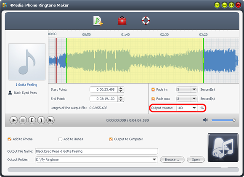Viewport: 244px width, 177px height.
Task: Click the red playhead line in waveform
Action: (x=56, y=61)
